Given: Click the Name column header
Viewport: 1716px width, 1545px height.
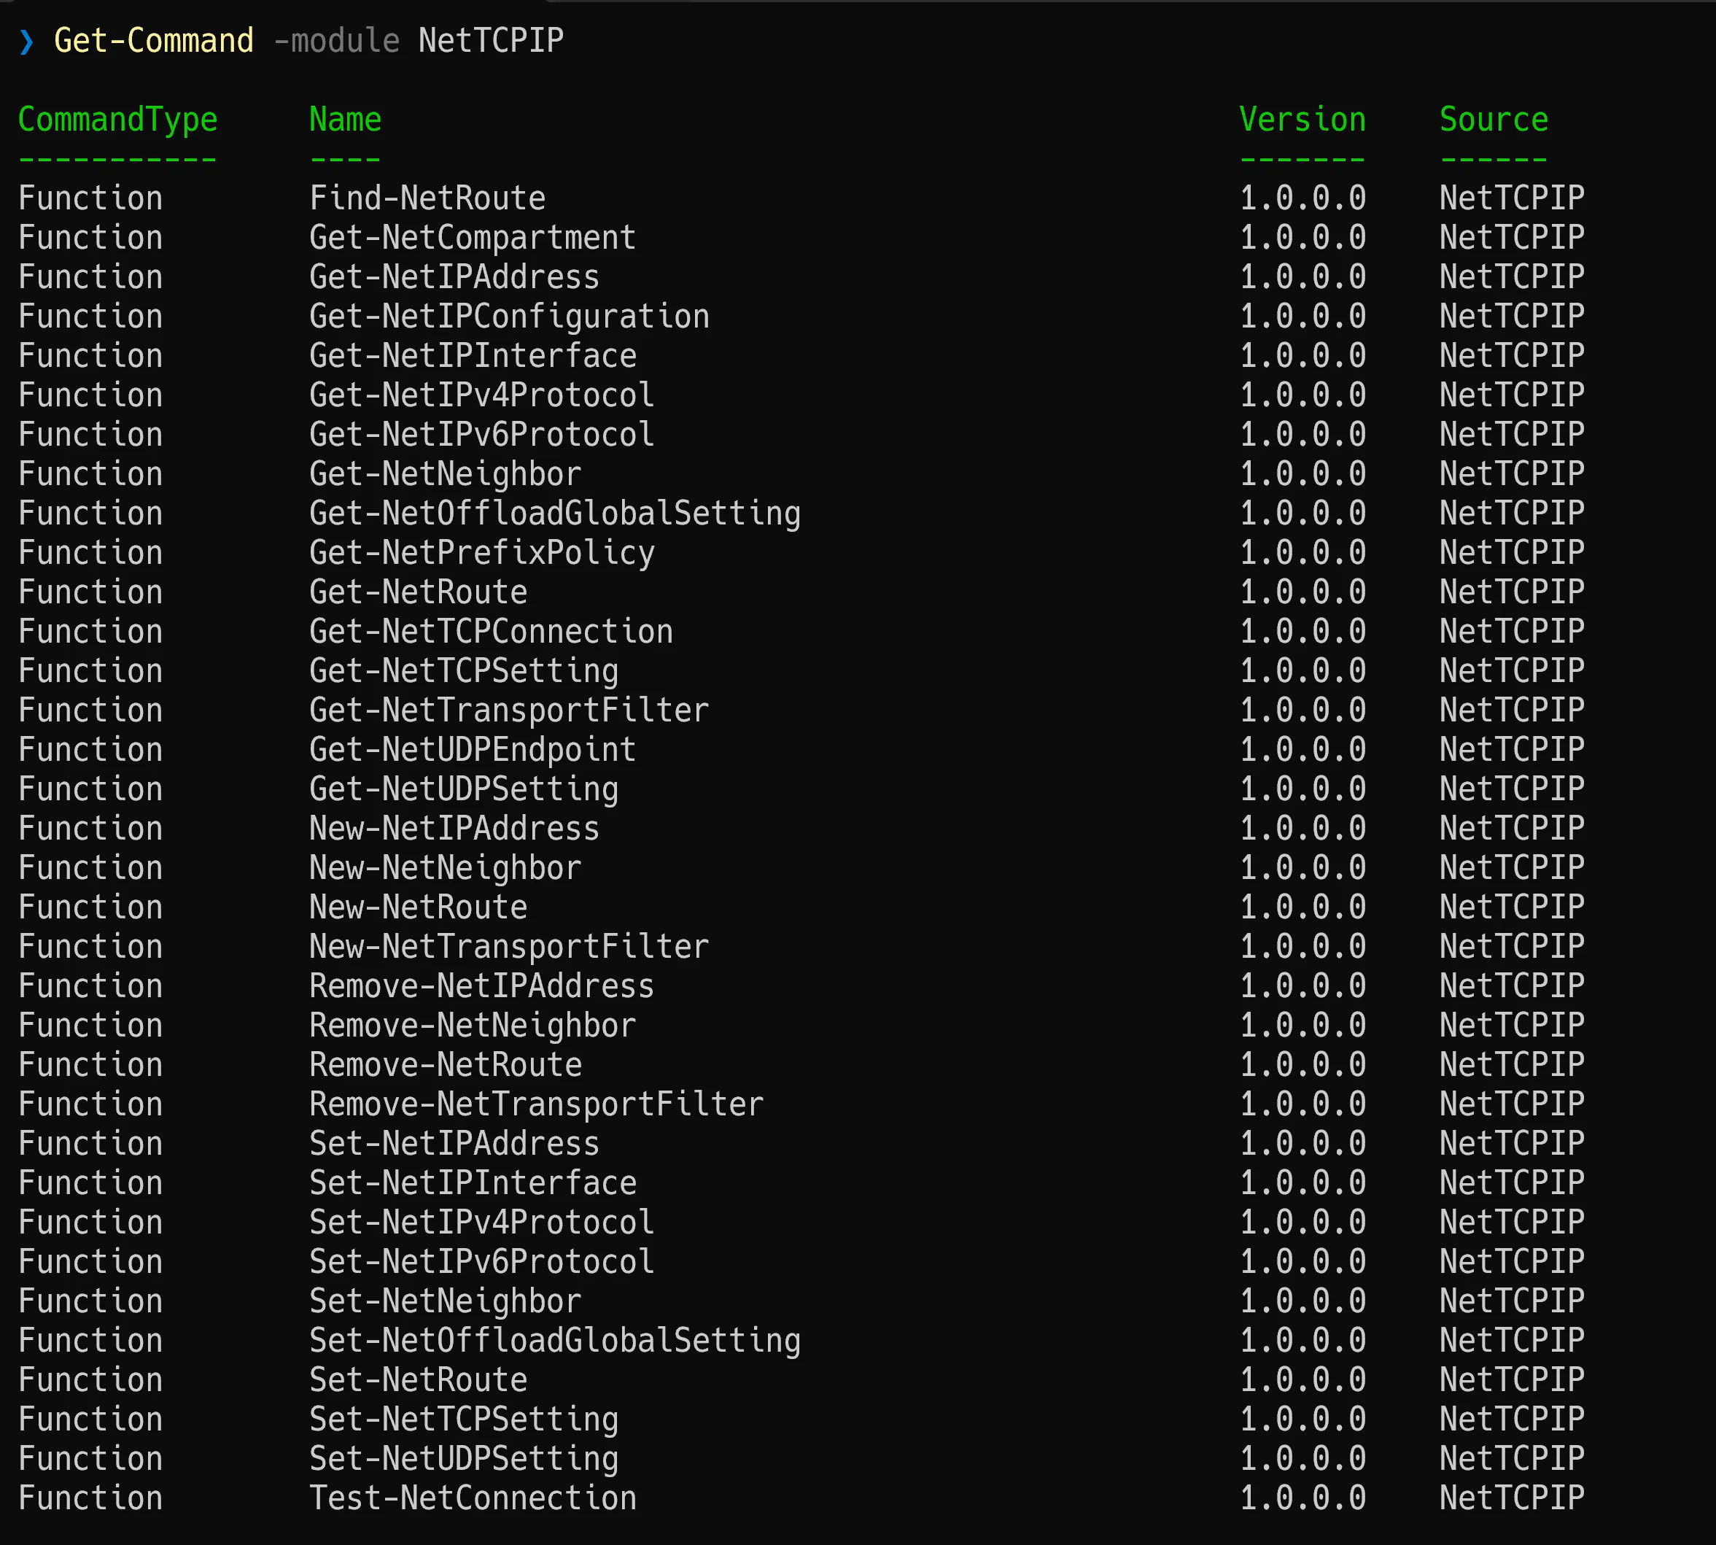Looking at the screenshot, I should click(346, 120).
